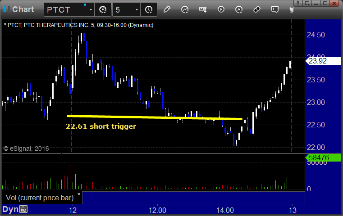The height and width of the screenshot is (216, 343).
Task: Close the Chart window
Action: pos(334,3)
